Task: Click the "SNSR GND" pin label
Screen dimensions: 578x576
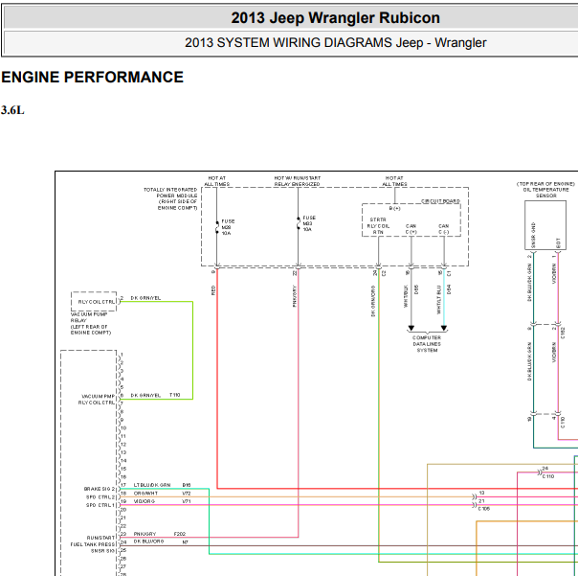Action: [533, 235]
